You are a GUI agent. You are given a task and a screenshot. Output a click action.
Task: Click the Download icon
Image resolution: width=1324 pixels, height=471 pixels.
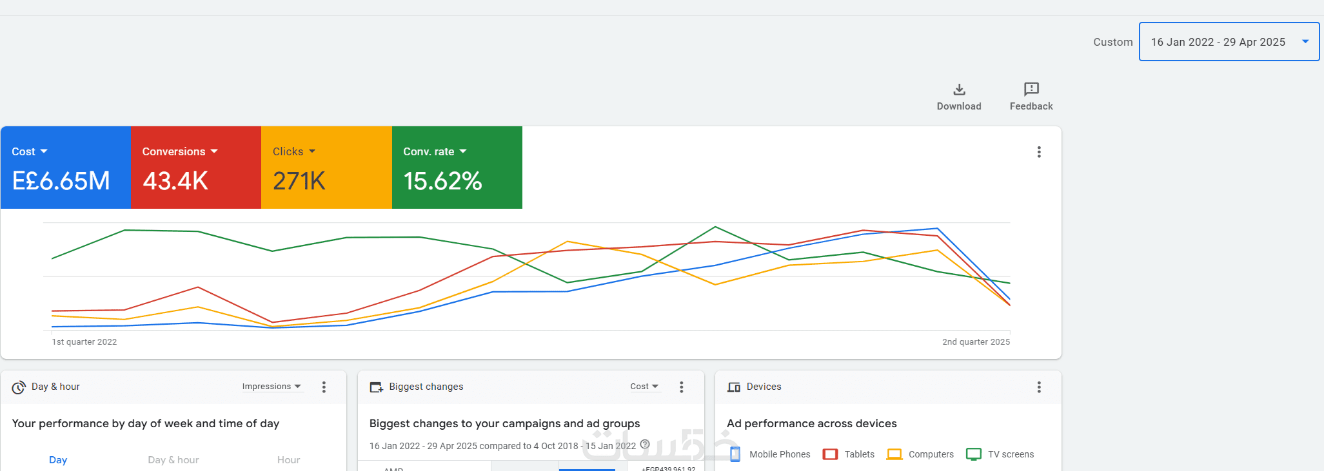pos(959,90)
